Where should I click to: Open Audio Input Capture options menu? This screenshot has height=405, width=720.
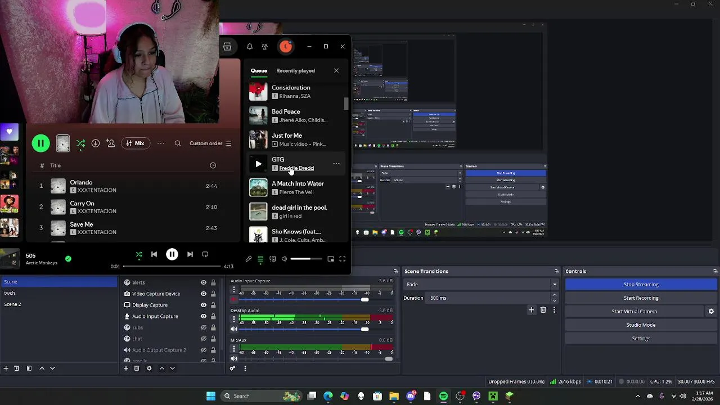(234, 290)
